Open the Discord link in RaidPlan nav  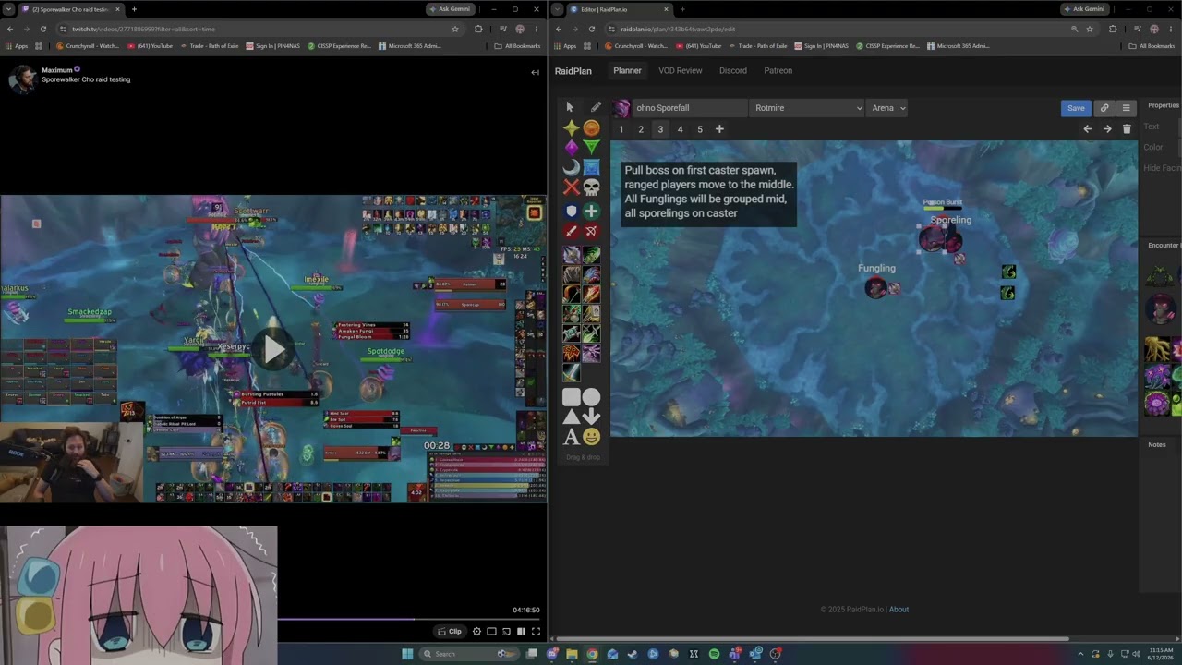point(733,70)
